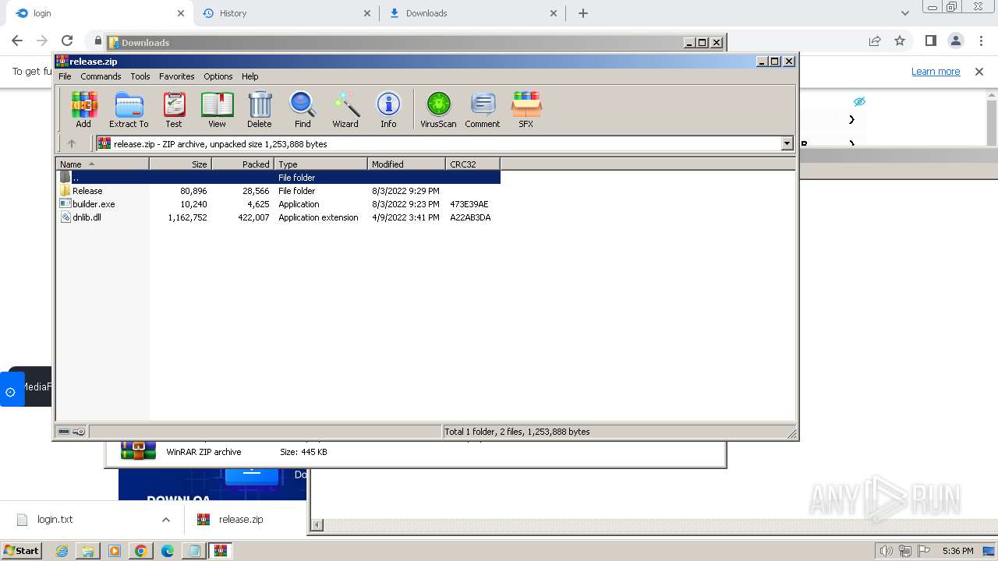The image size is (998, 561).
Task: Open the Comment tool
Action: 483,109
